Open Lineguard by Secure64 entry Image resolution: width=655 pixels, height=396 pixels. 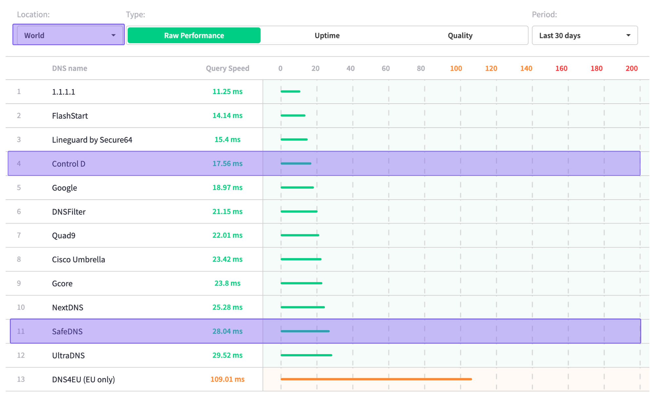pos(92,140)
